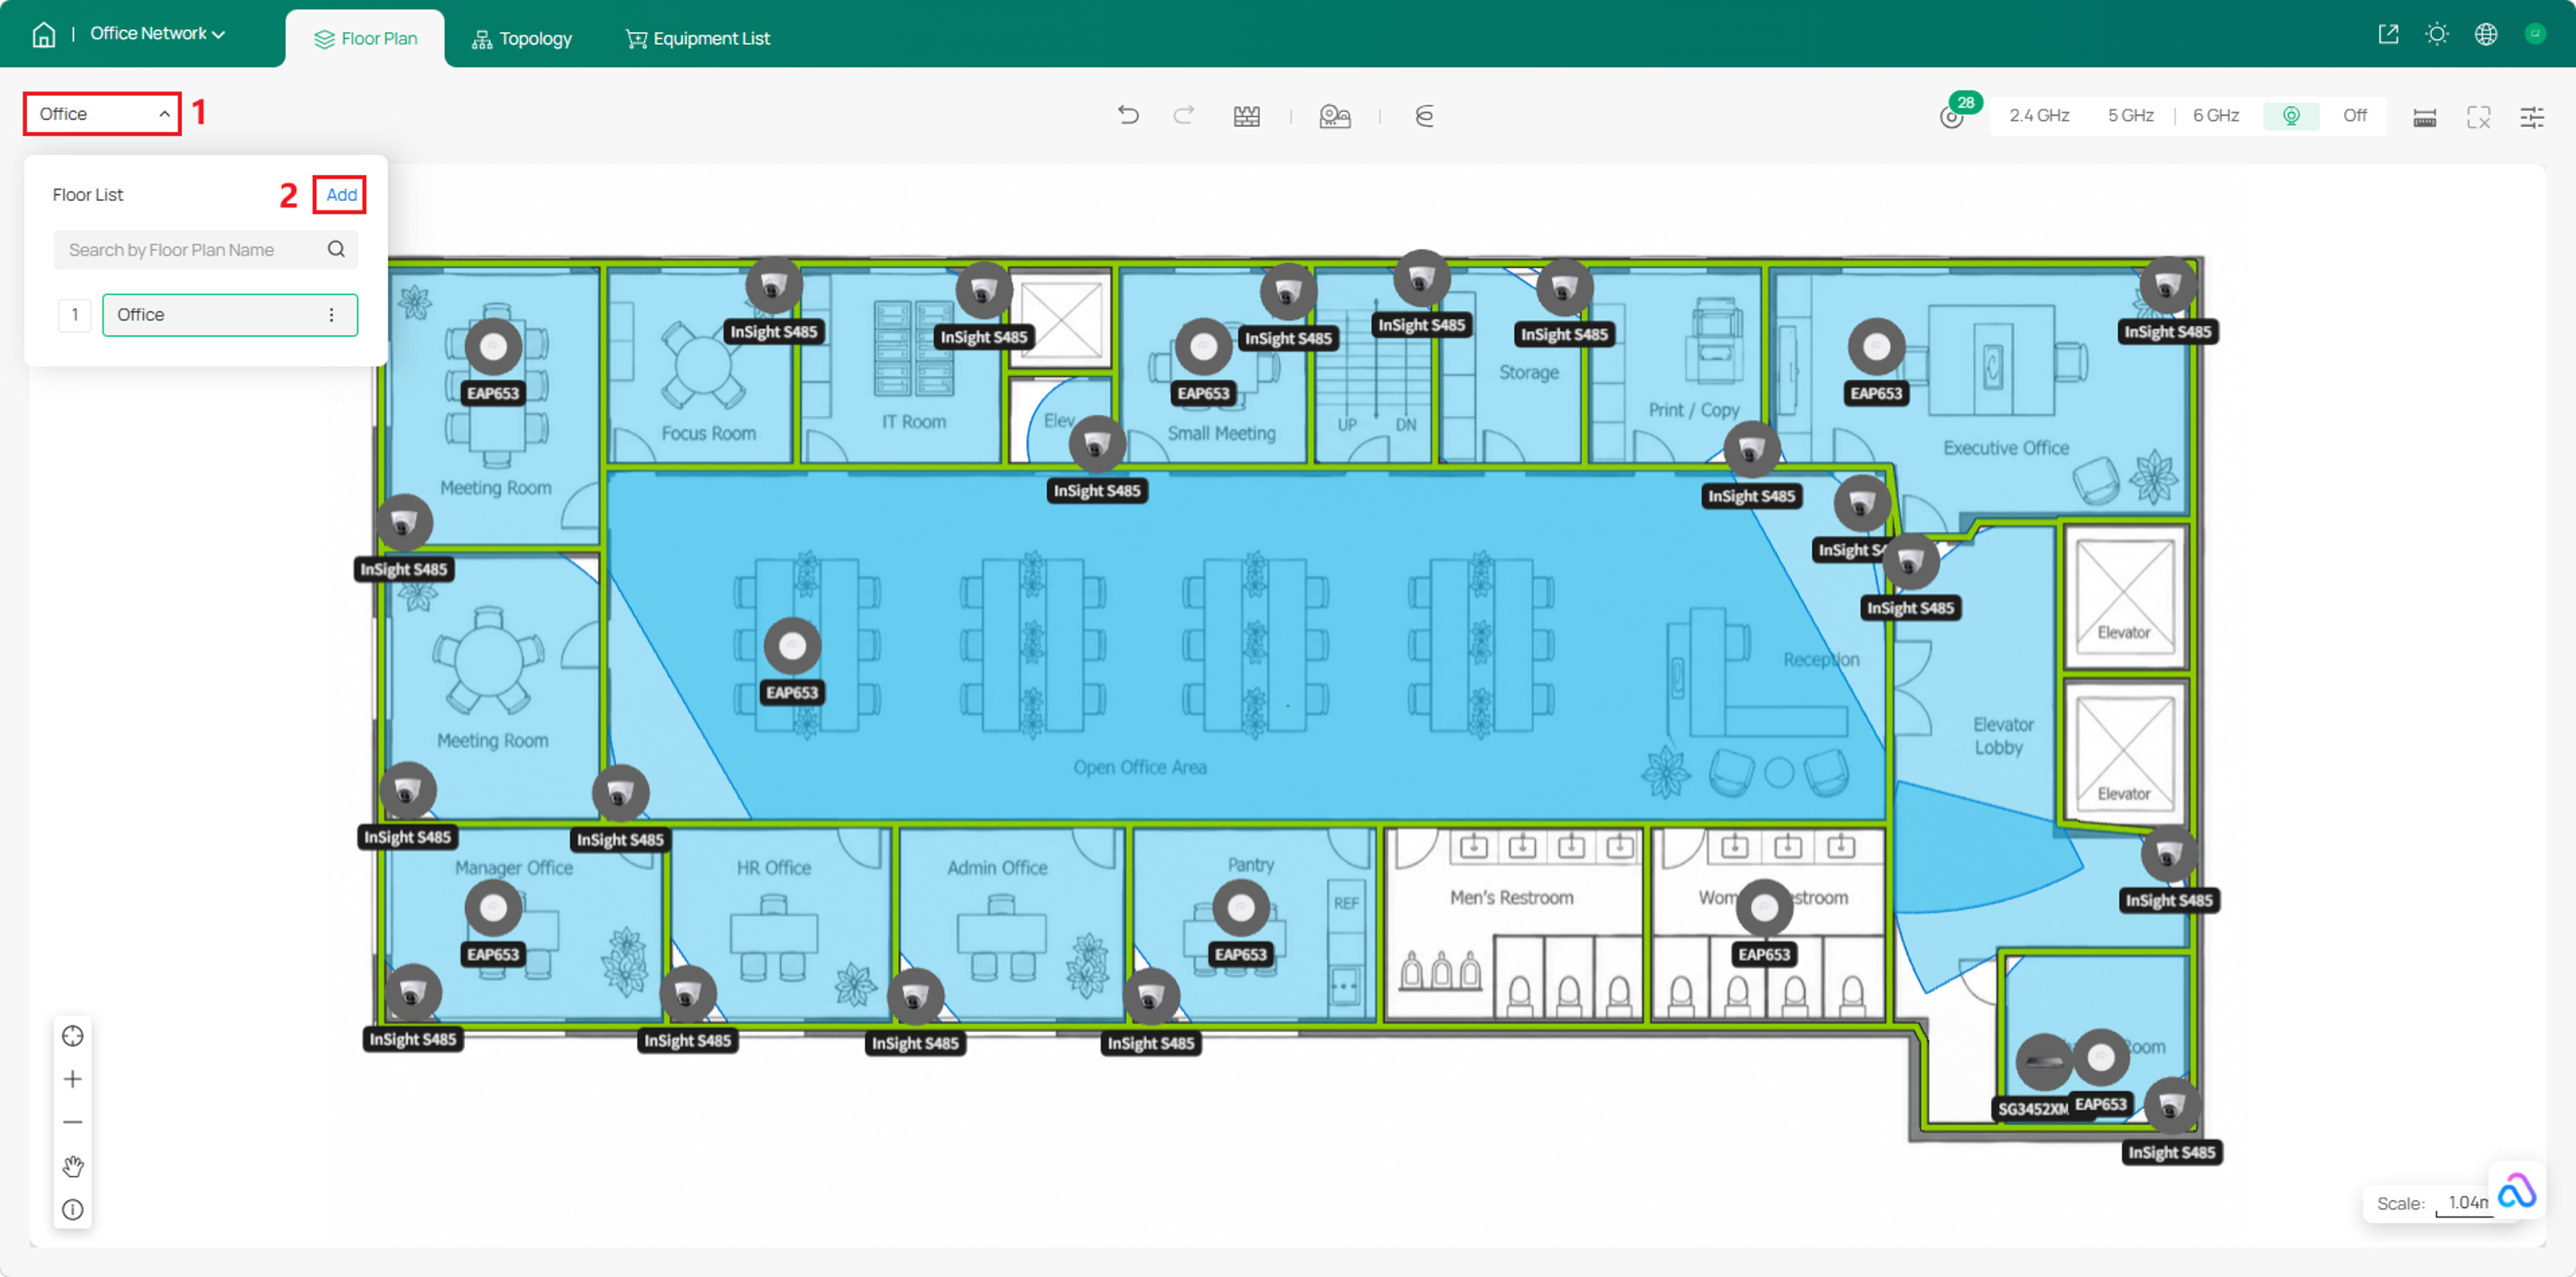
Task: Click the info icon on map controls
Action: pos(73,1210)
